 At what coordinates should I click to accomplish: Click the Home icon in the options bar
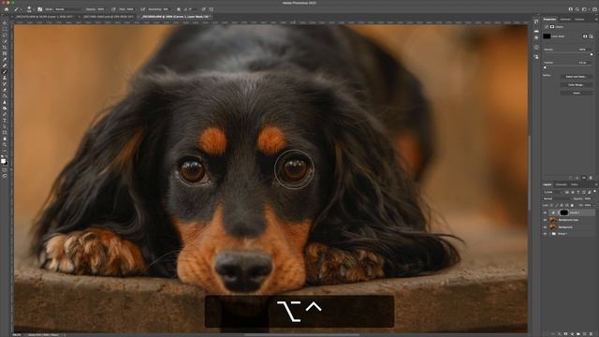pyautogui.click(x=7, y=9)
